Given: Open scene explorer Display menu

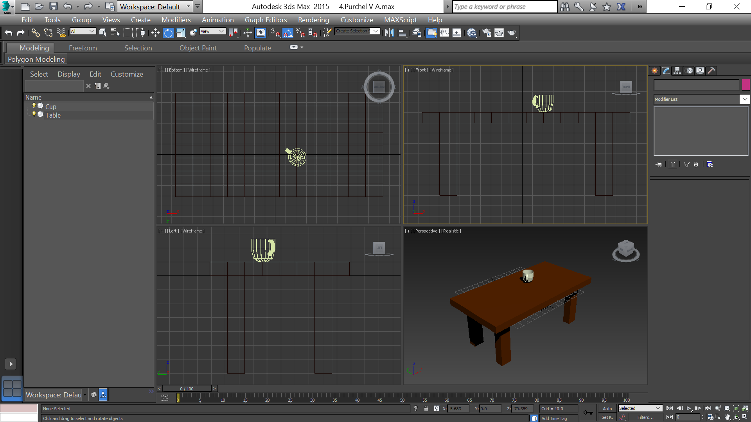Looking at the screenshot, I should tap(68, 74).
